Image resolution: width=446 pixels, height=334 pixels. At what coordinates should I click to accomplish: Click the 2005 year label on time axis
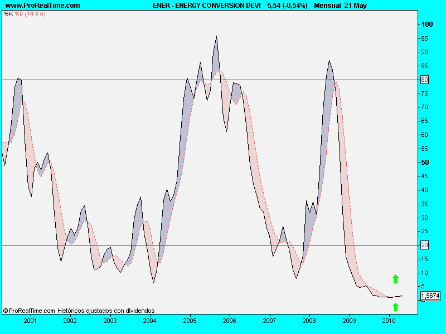pyautogui.click(x=190, y=321)
